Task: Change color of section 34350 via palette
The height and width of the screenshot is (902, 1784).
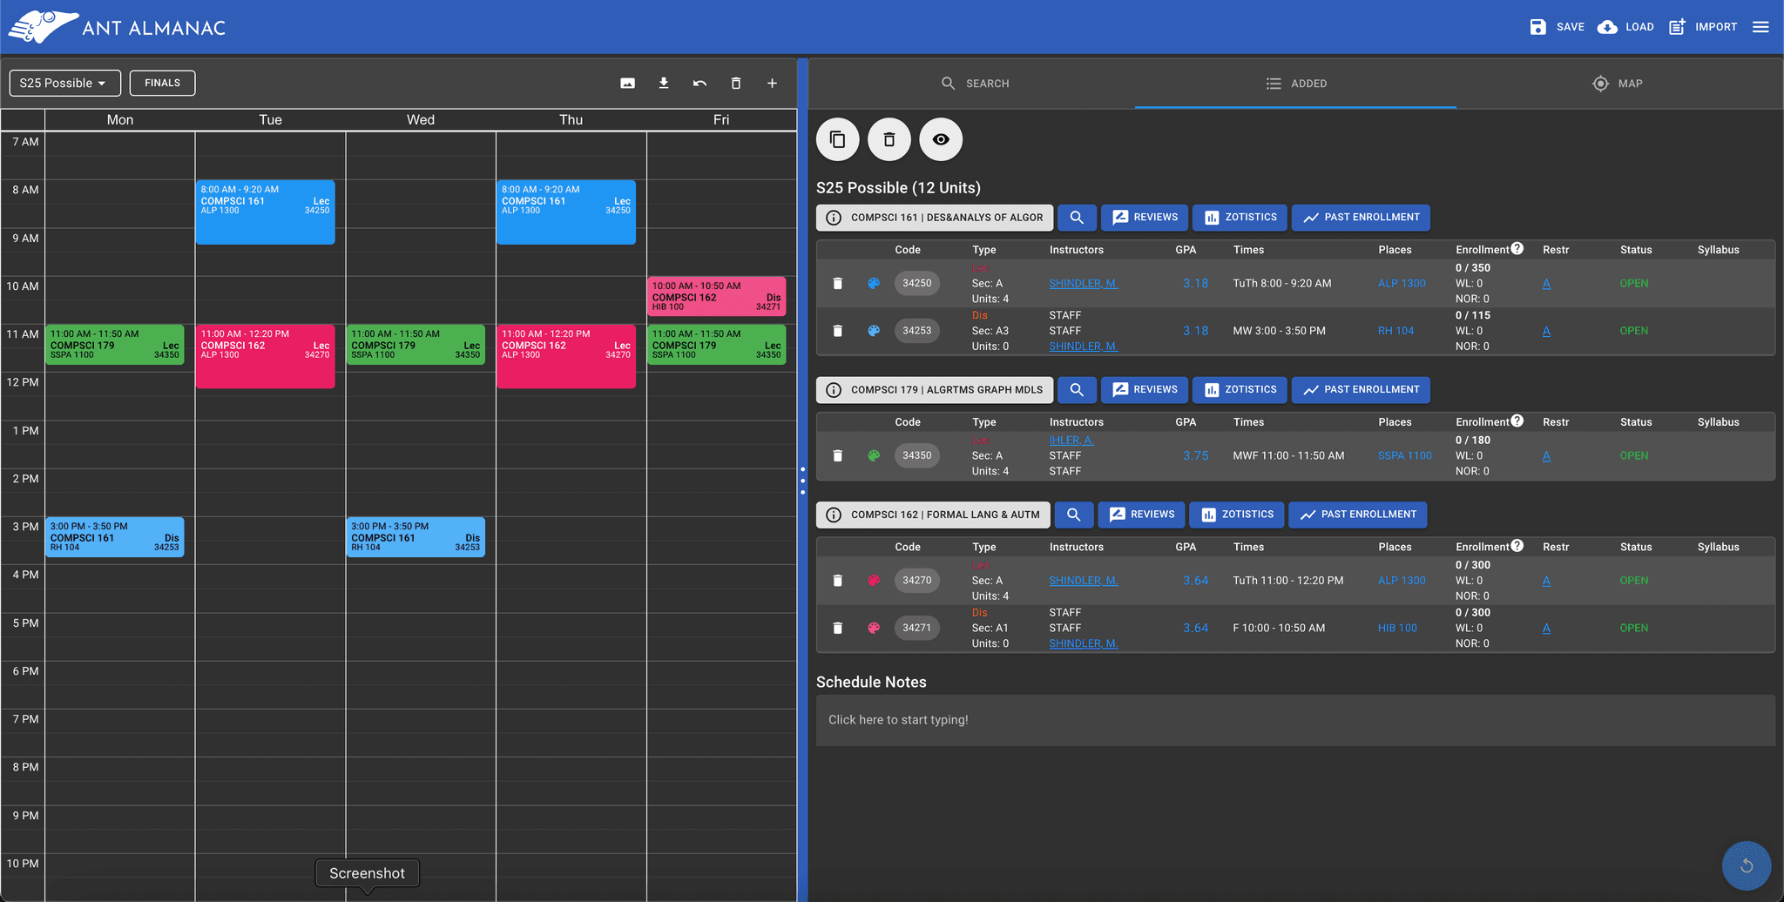Action: (x=874, y=455)
